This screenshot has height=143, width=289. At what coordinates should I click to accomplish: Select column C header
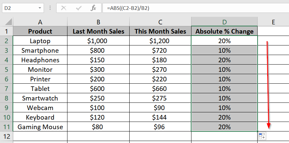click(160, 22)
